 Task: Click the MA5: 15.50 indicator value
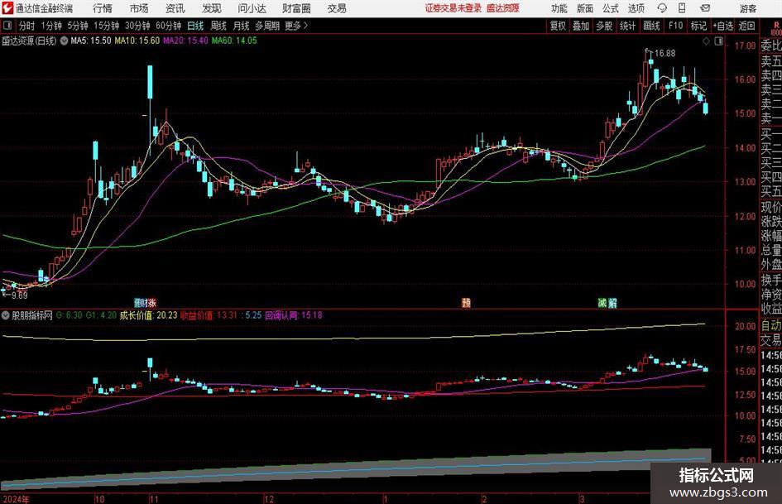click(91, 41)
